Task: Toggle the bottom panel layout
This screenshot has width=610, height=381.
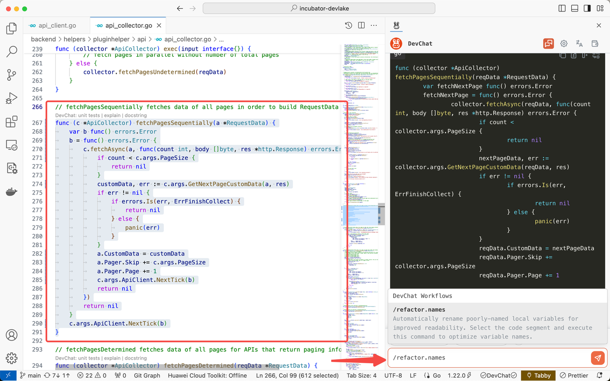Action: pos(574,9)
